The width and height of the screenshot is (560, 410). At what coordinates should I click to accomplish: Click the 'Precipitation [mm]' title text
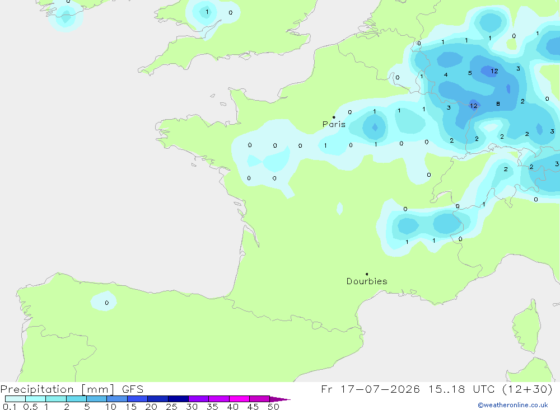tap(58, 389)
